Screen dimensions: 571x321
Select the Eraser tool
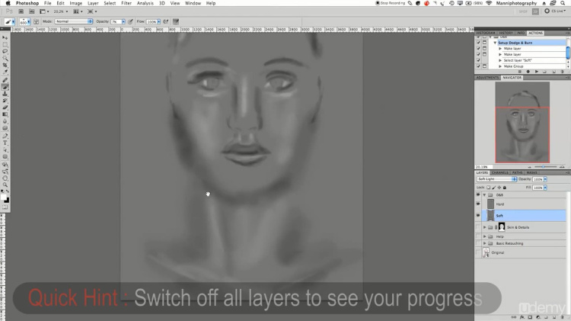click(5, 108)
